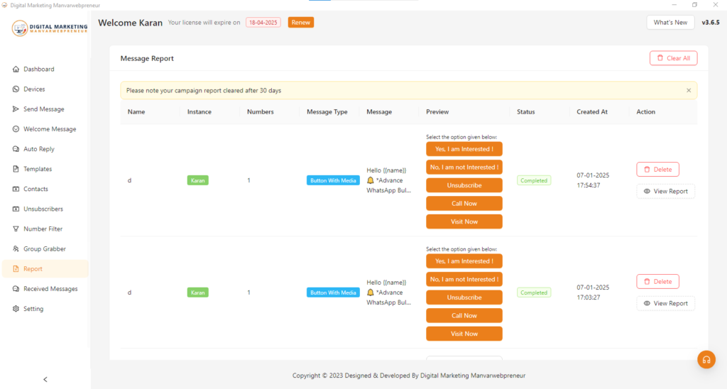
Task: Click the Setting gear icon
Action: [x=16, y=309]
